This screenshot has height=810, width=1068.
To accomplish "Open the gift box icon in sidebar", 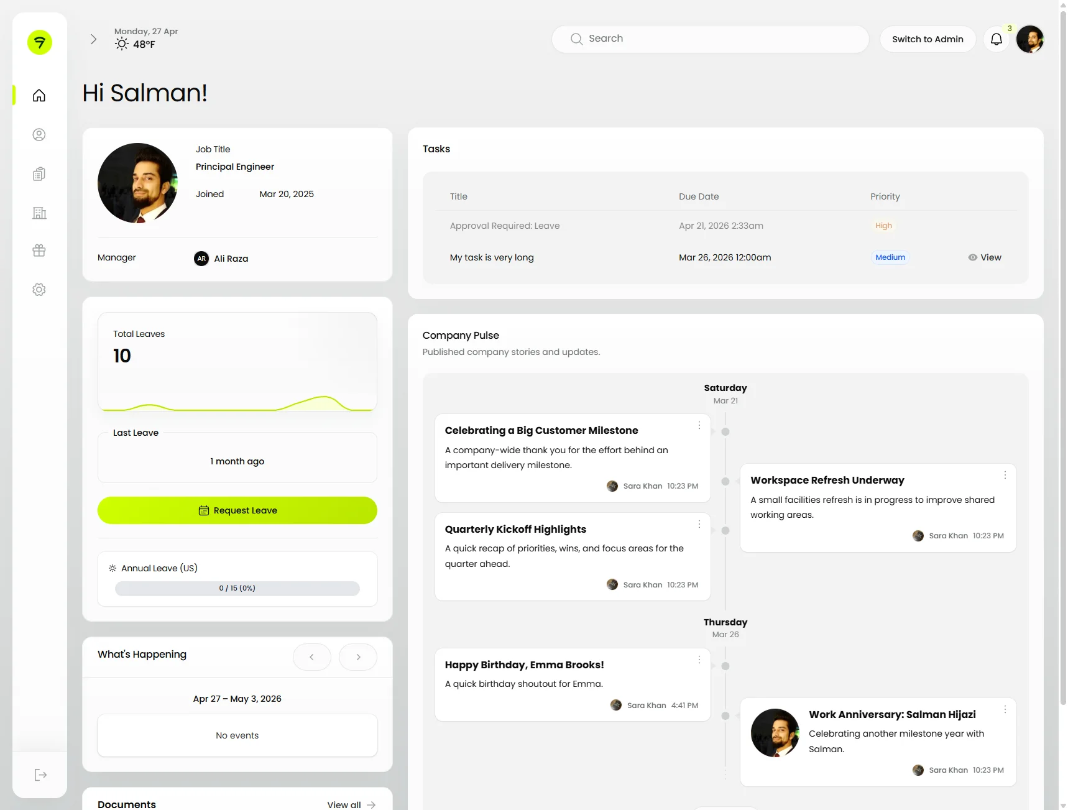I will [x=39, y=251].
